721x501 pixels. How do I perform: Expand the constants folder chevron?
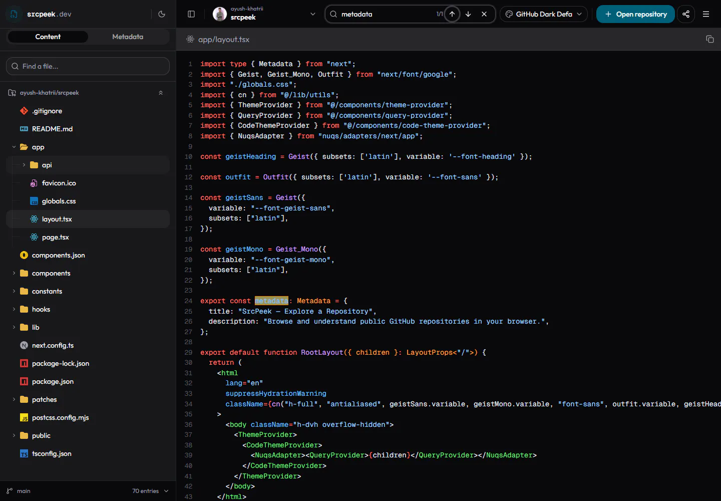pyautogui.click(x=14, y=291)
